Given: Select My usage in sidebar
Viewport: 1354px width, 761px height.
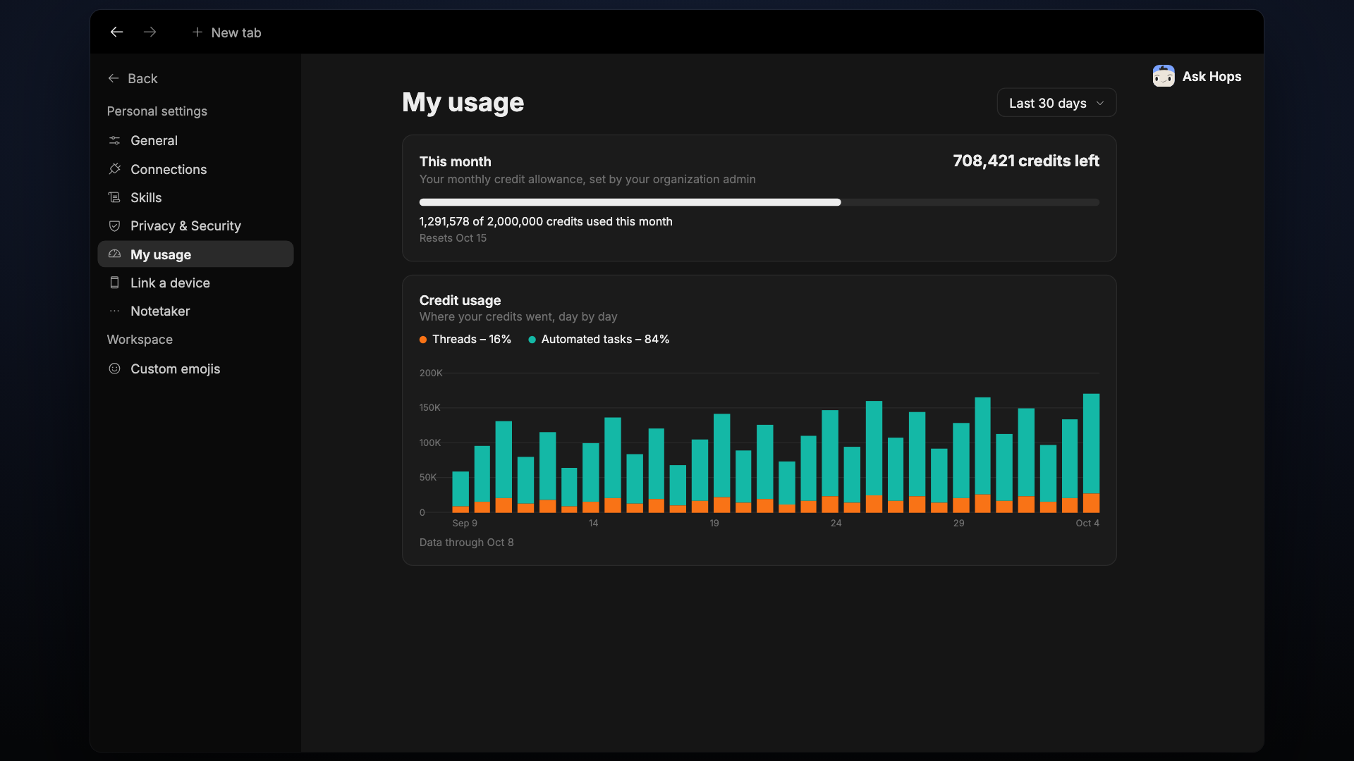Looking at the screenshot, I should 195,254.
